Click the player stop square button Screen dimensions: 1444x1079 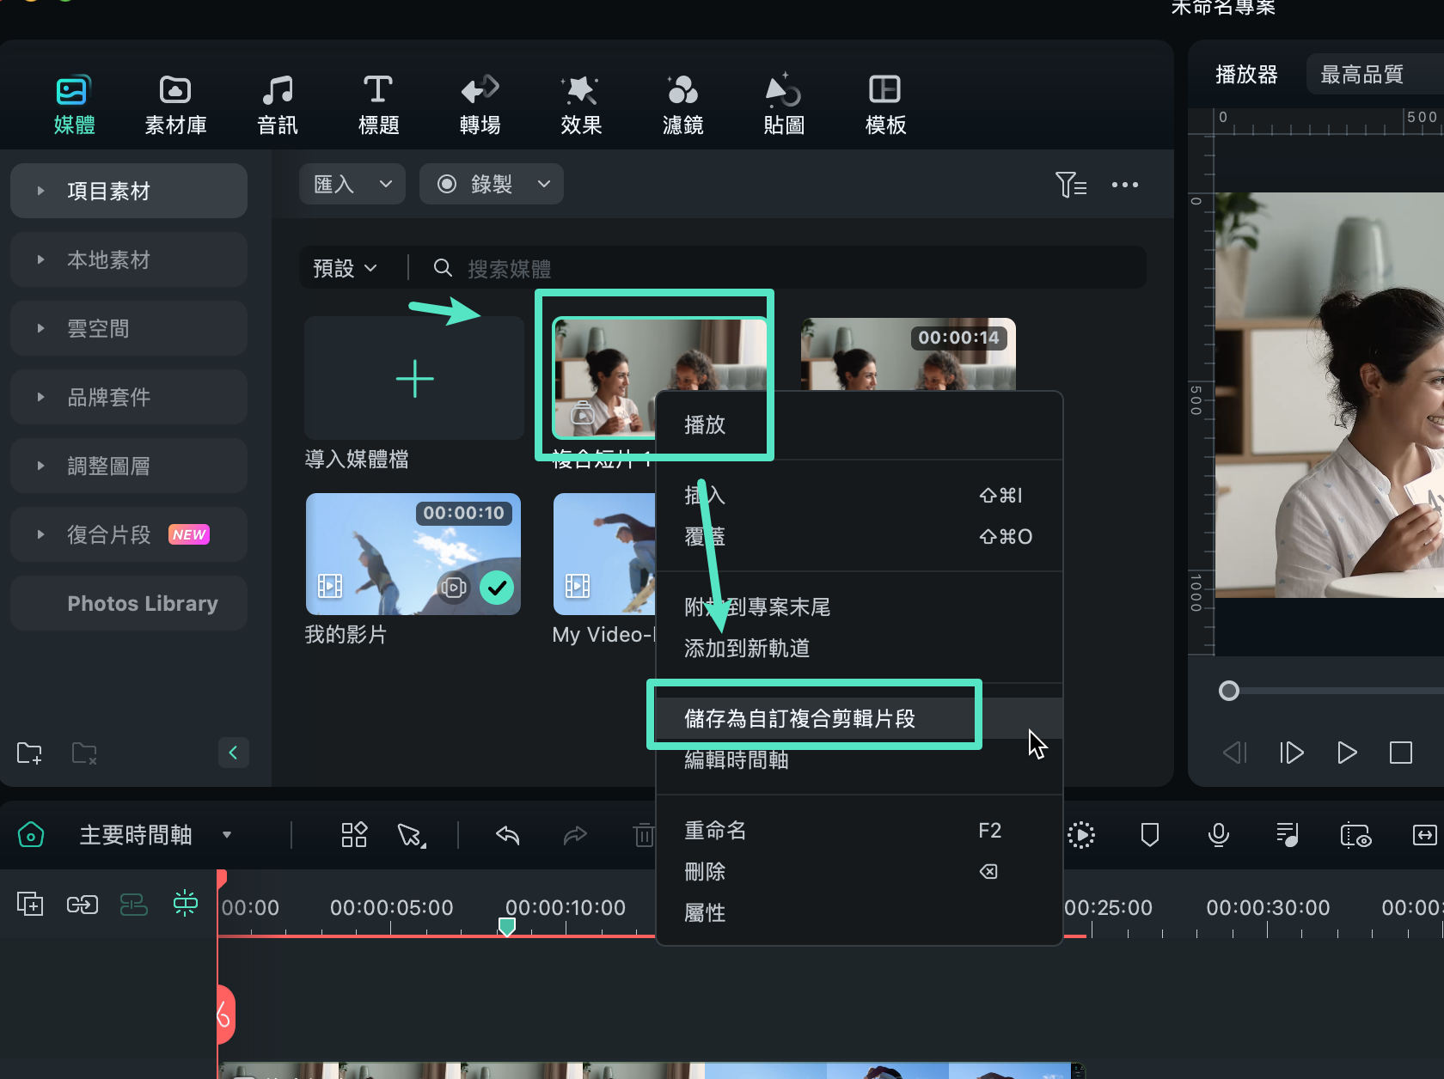[x=1401, y=753]
